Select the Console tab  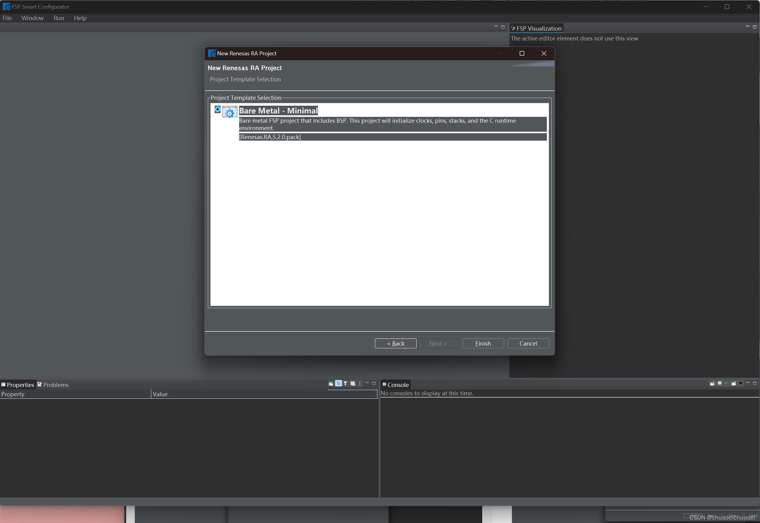(x=395, y=385)
